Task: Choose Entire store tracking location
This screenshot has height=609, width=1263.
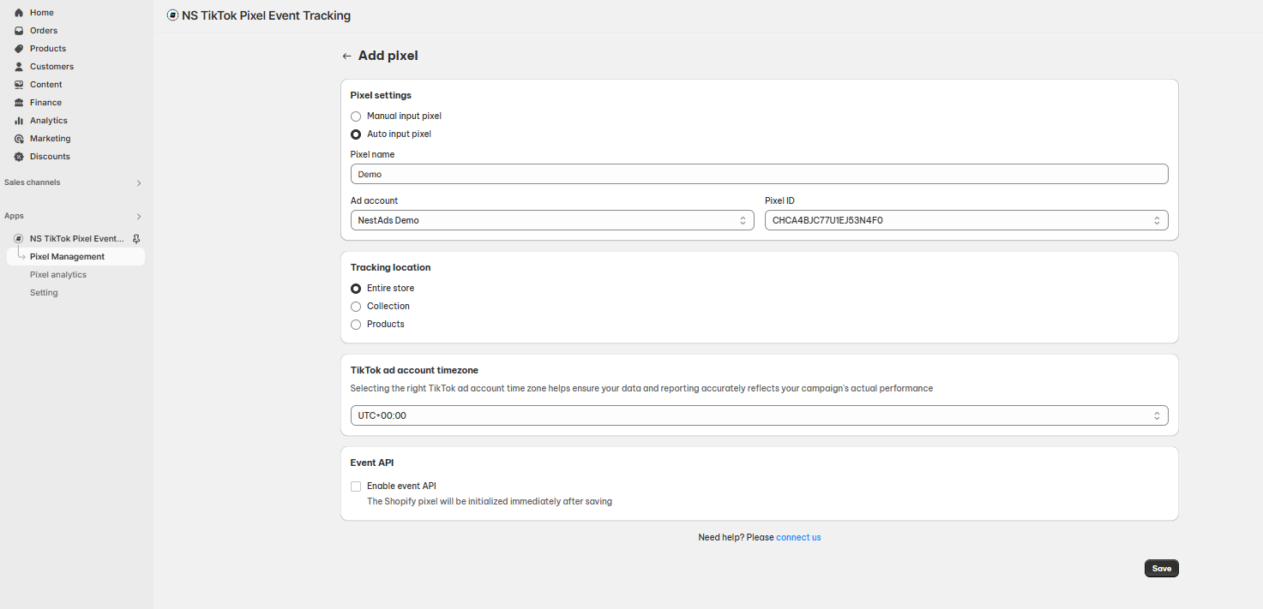Action: (x=356, y=289)
